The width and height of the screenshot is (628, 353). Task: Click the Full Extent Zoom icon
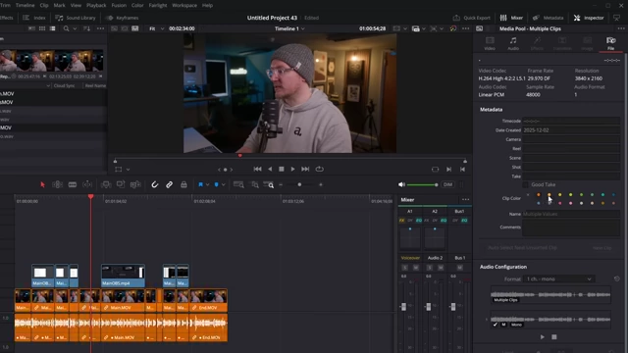pyautogui.click(x=238, y=184)
